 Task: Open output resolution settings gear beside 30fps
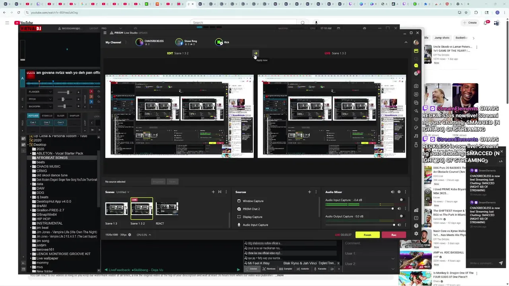coord(130,235)
